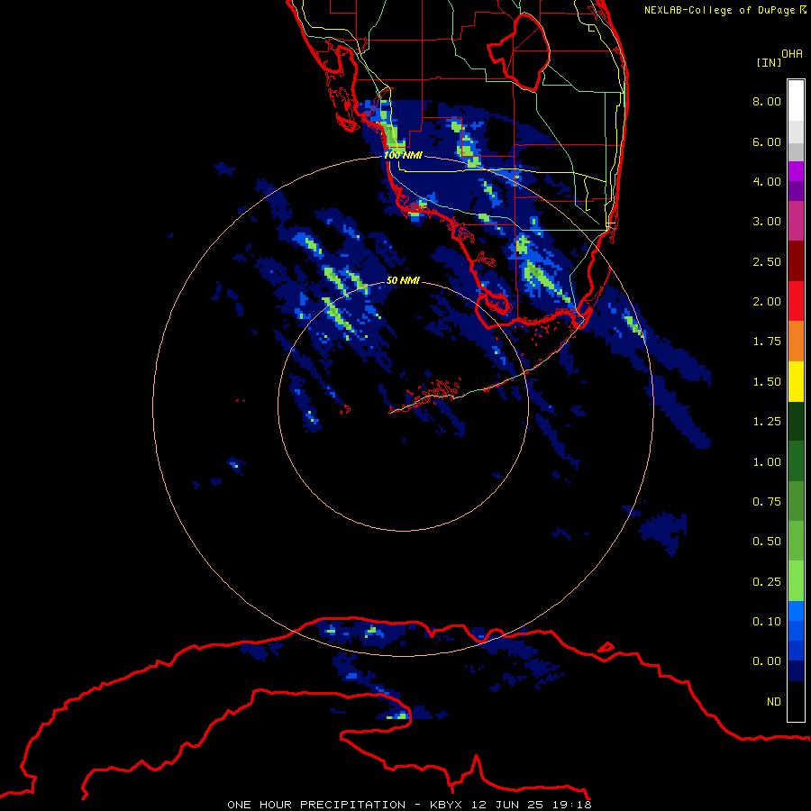Click the 1.25 legend value
811x811 pixels.
point(767,422)
